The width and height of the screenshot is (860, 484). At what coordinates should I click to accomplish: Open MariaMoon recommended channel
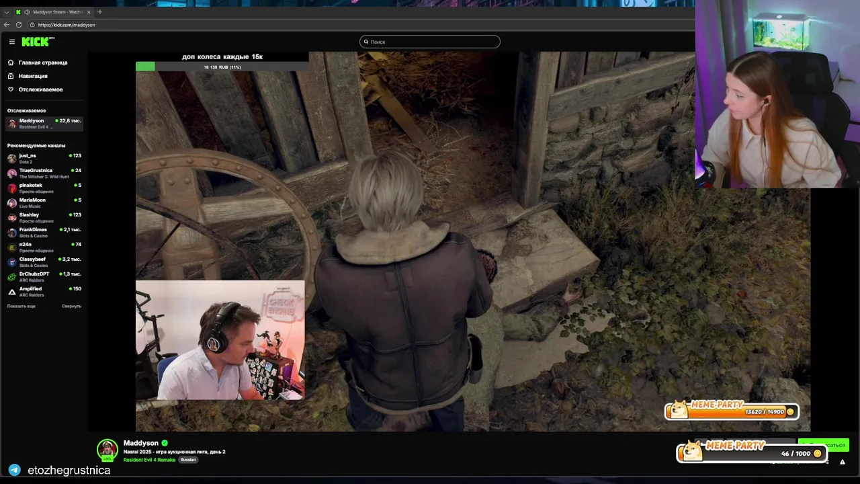(x=44, y=203)
